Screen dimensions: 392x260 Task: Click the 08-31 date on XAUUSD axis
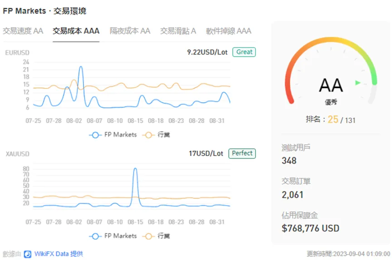(x=217, y=222)
